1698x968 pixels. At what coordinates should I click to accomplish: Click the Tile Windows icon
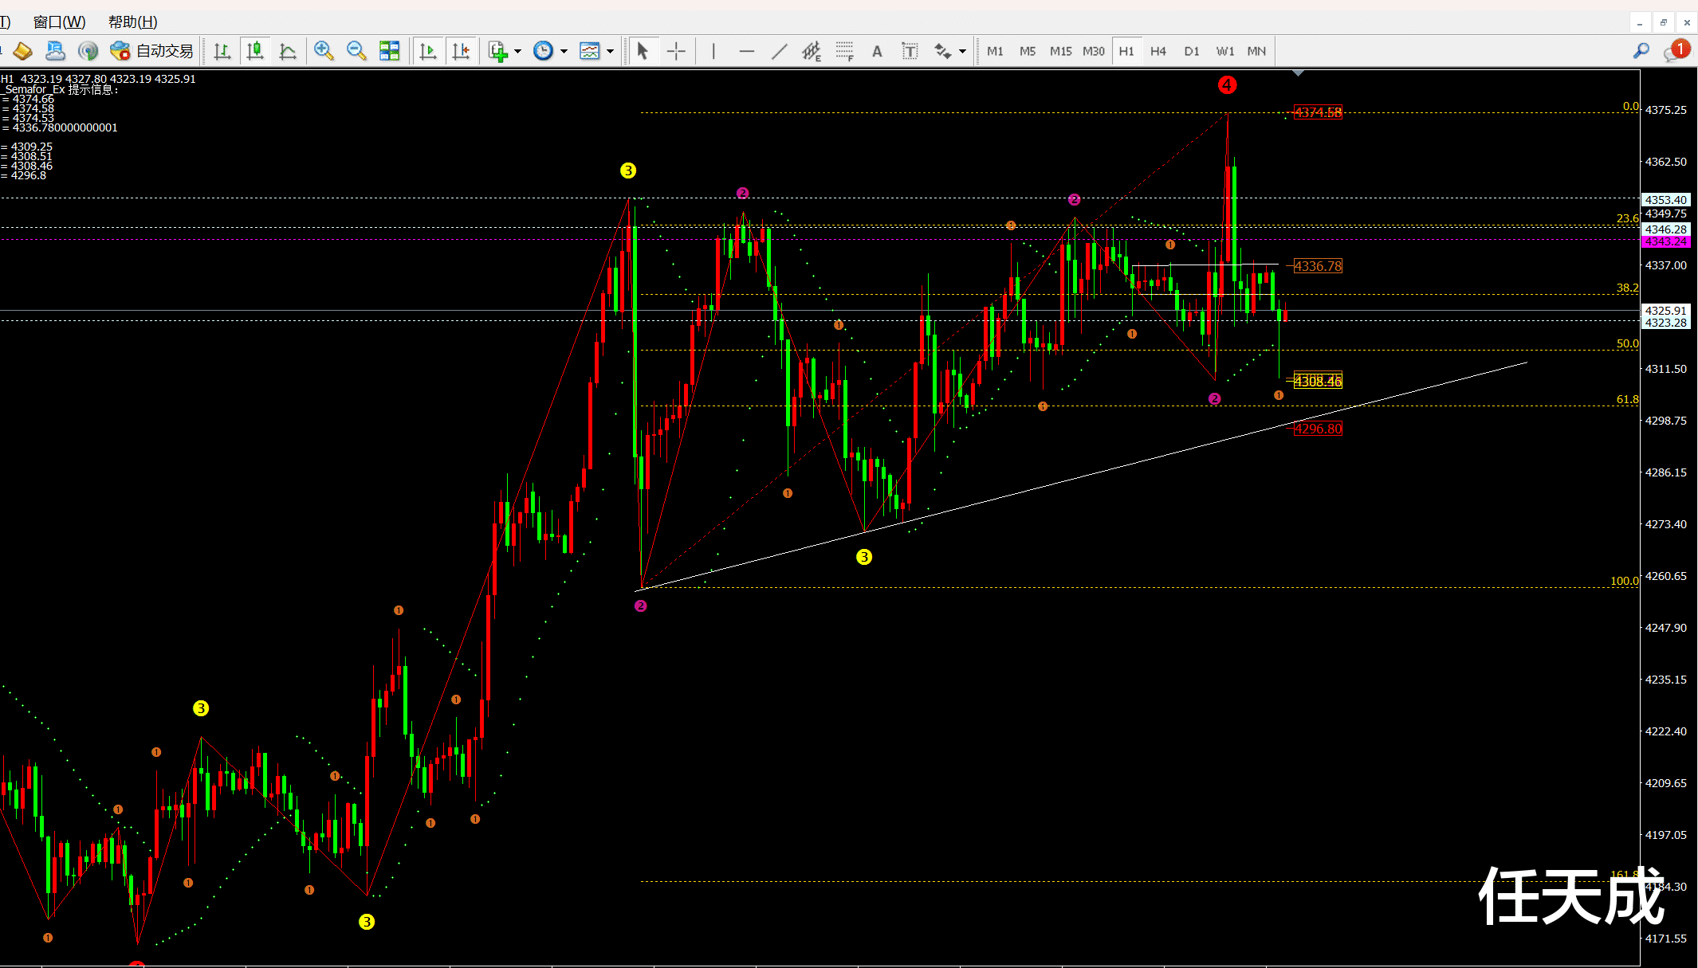click(389, 51)
